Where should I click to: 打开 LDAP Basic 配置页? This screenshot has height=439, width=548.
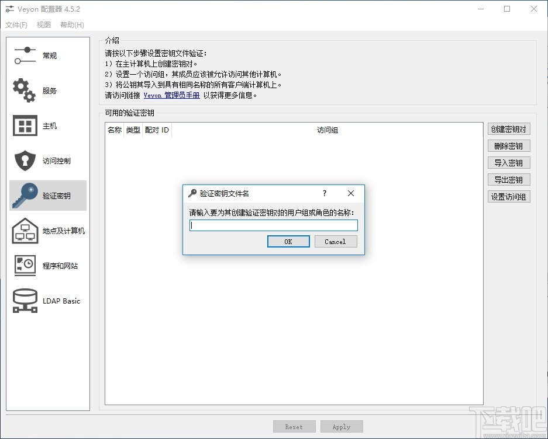(47, 301)
